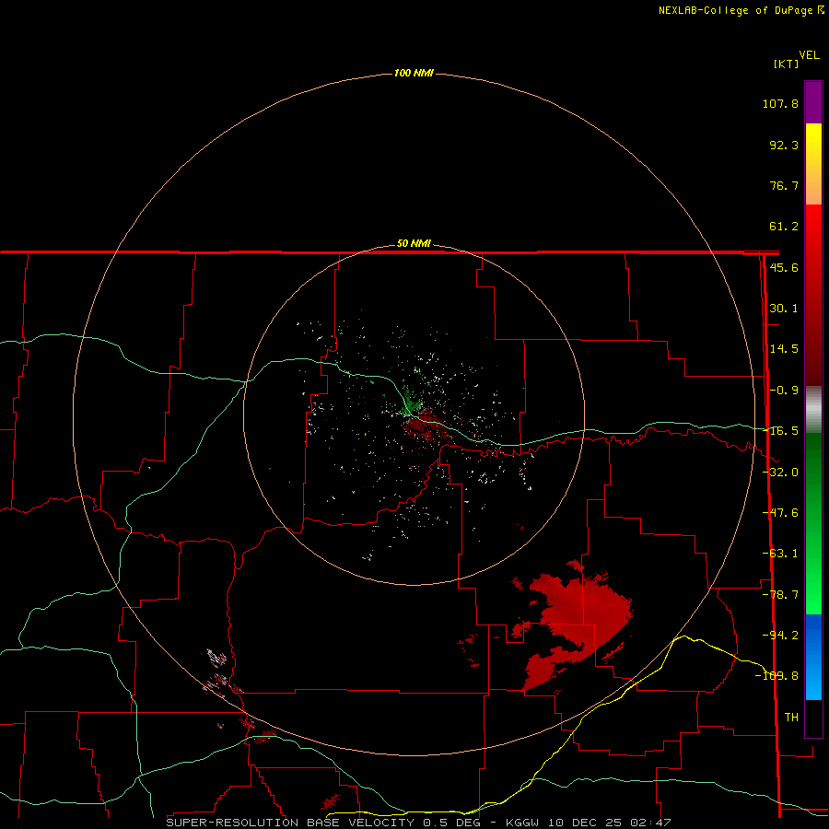Viewport: 829px width, 829px height.
Task: Click the TH threshold label in legend
Action: point(791,718)
